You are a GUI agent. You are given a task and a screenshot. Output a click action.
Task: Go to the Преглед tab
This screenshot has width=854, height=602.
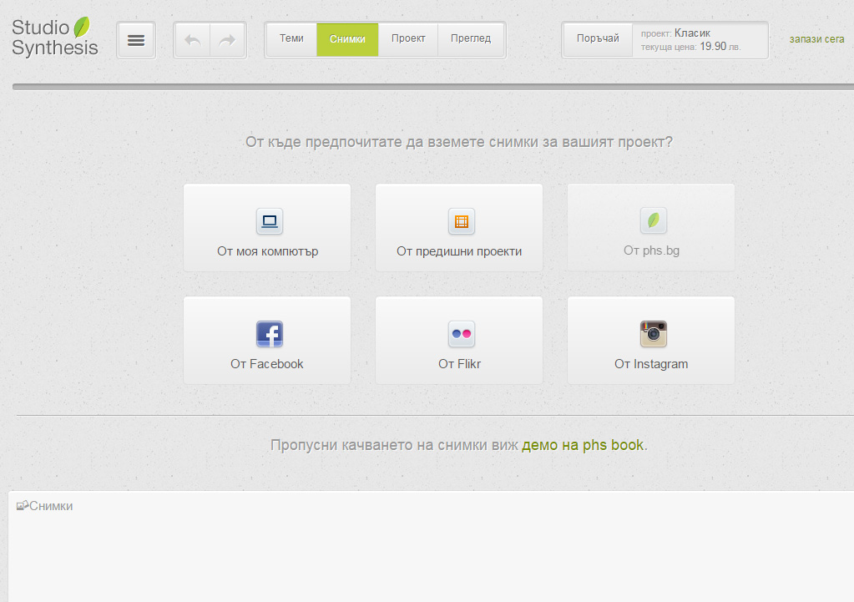pos(471,38)
